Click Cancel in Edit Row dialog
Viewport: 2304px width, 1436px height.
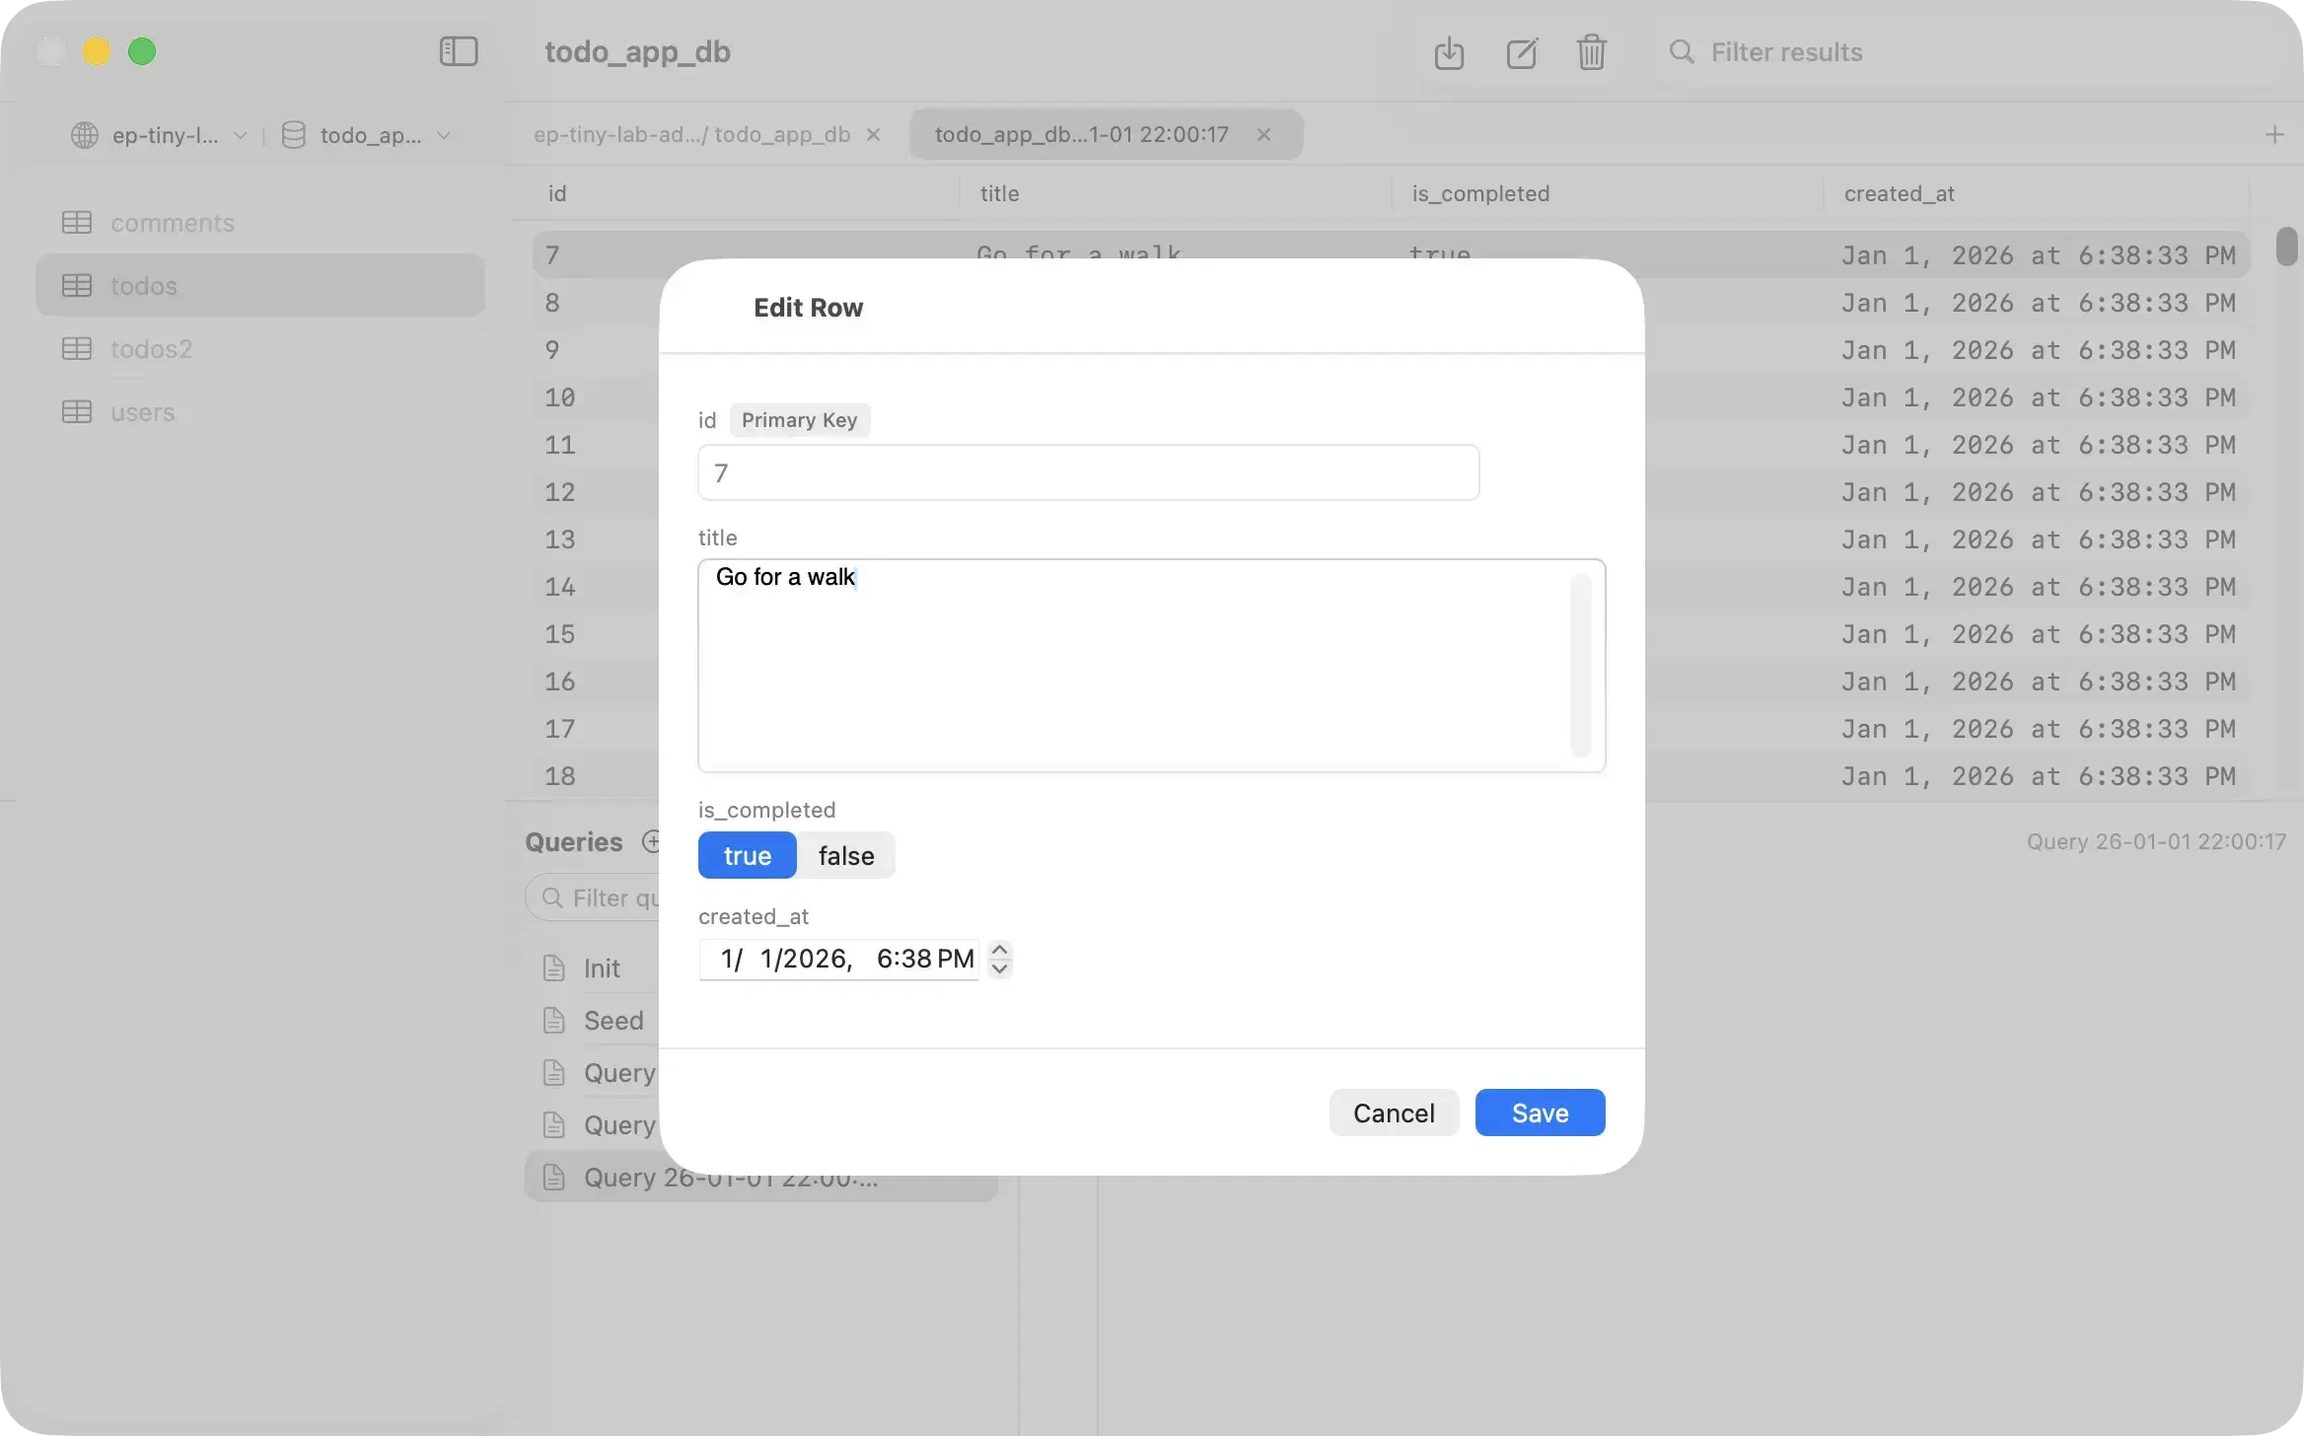click(x=1394, y=1113)
